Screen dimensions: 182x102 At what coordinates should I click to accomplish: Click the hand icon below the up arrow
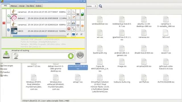[69, 17]
